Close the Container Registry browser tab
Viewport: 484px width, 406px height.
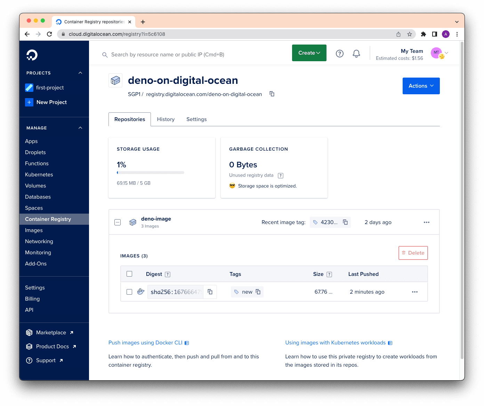tap(130, 22)
